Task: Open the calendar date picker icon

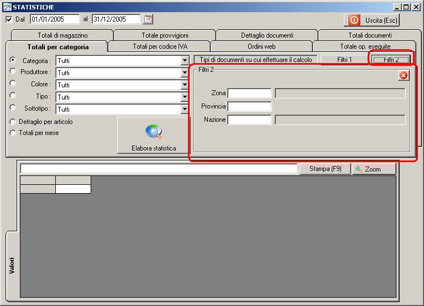Action: coord(148,19)
